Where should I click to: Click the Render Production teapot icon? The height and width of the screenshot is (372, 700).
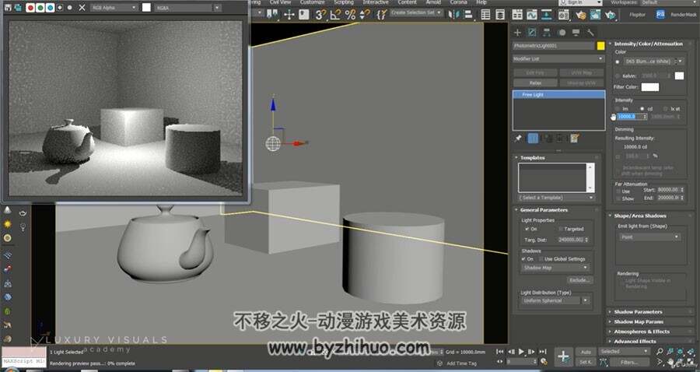611,15
